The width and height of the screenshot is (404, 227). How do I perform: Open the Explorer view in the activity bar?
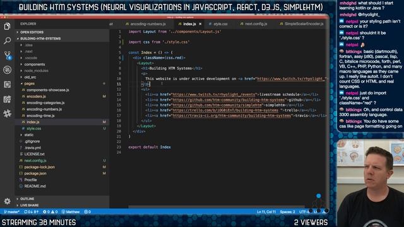click(x=7, y=26)
